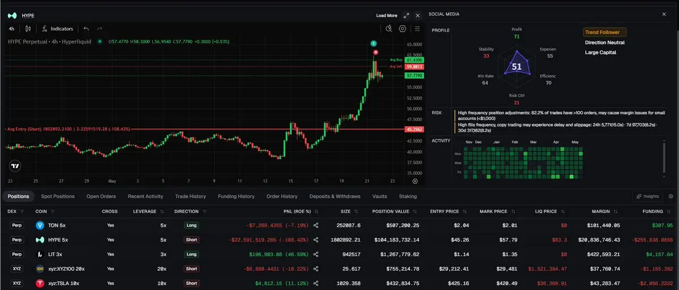Screen dimensions: 679x290
Task: Switch to the Spot Positions tab
Action: tap(58, 196)
